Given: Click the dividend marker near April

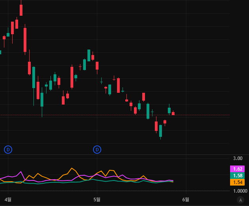Looking at the screenshot, I should pyautogui.click(x=8, y=149).
